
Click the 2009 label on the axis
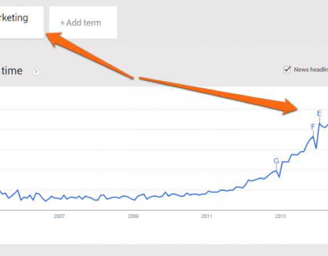point(133,216)
